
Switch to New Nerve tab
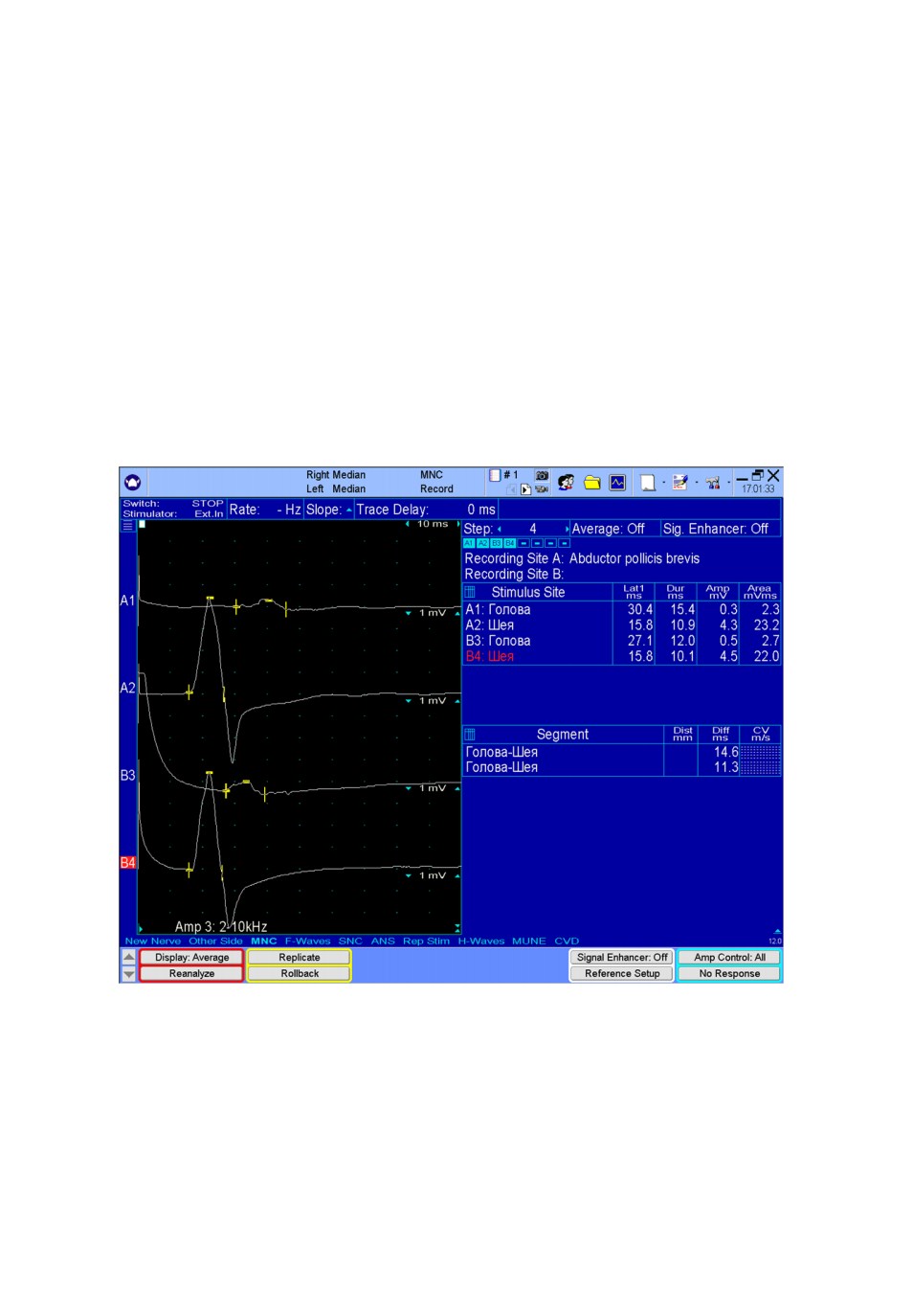click(153, 941)
